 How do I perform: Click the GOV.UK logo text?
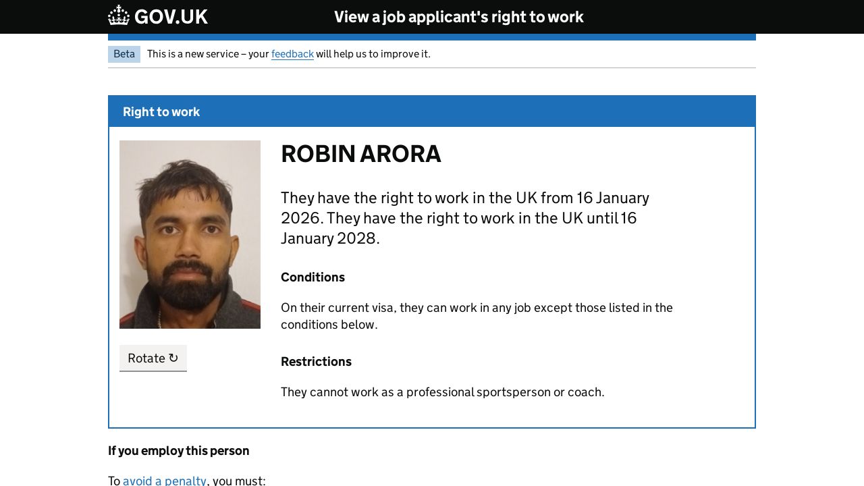[x=171, y=17]
